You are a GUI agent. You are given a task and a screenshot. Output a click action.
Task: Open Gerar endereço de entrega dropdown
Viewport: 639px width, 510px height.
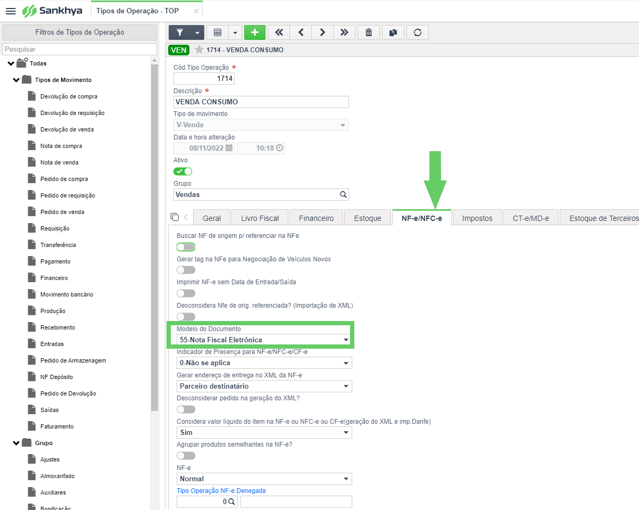click(264, 386)
